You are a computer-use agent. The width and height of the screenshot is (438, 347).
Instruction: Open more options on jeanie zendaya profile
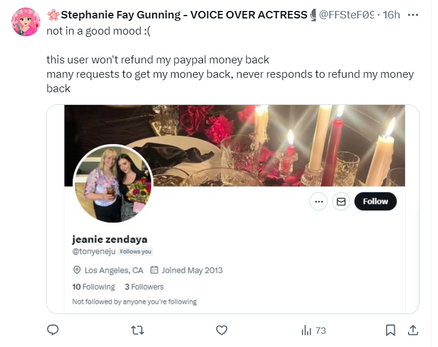319,201
